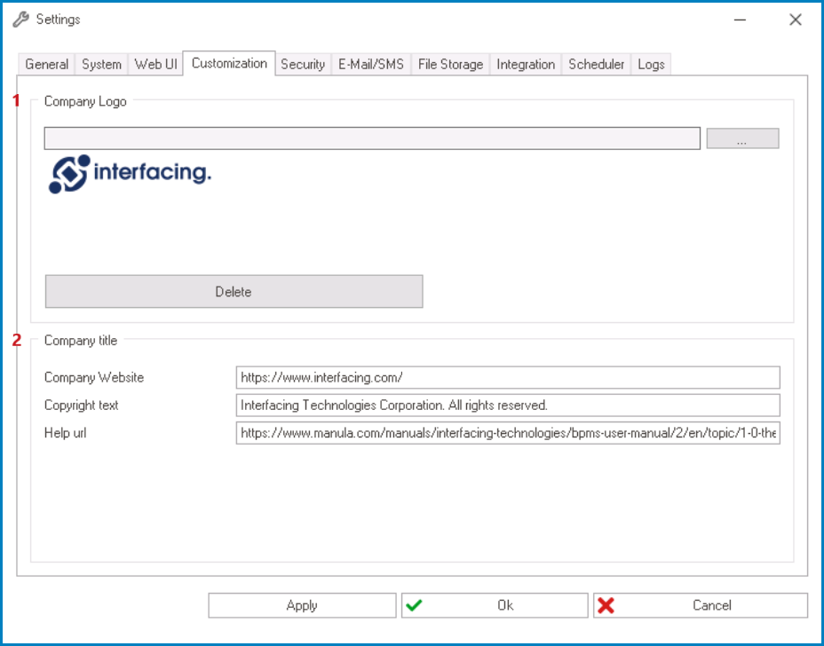The image size is (824, 646).
Task: Switch to File Storage tab
Action: (450, 64)
